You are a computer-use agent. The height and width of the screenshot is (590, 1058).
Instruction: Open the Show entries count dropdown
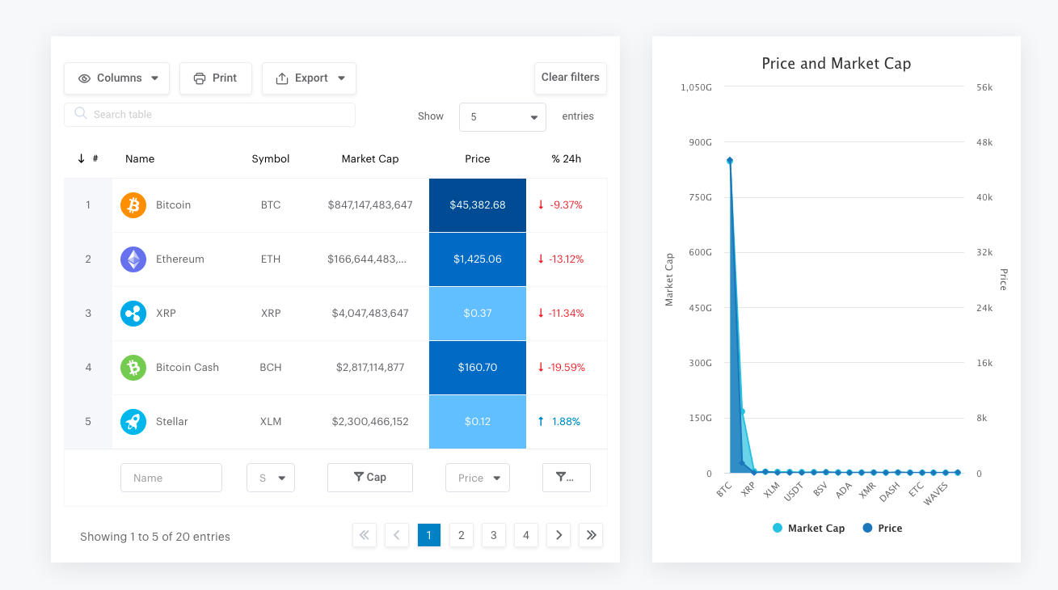pos(503,117)
